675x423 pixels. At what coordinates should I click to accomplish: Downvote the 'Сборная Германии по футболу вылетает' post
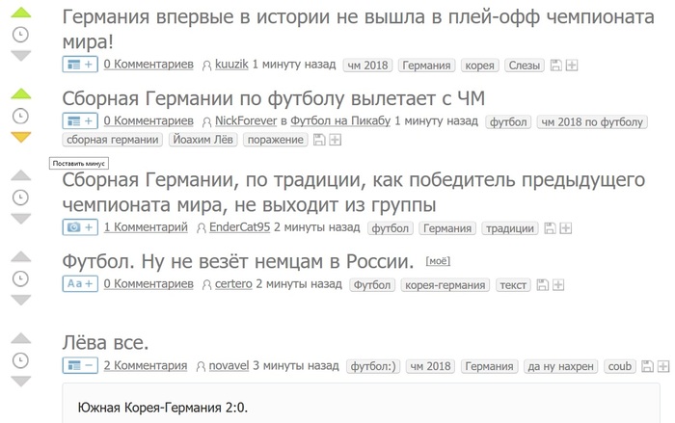(20, 137)
